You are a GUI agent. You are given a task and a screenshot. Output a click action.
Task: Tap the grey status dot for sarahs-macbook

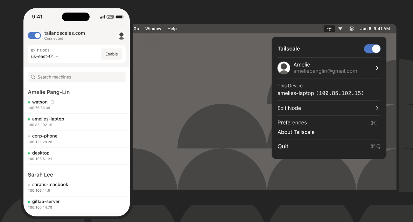(29, 185)
